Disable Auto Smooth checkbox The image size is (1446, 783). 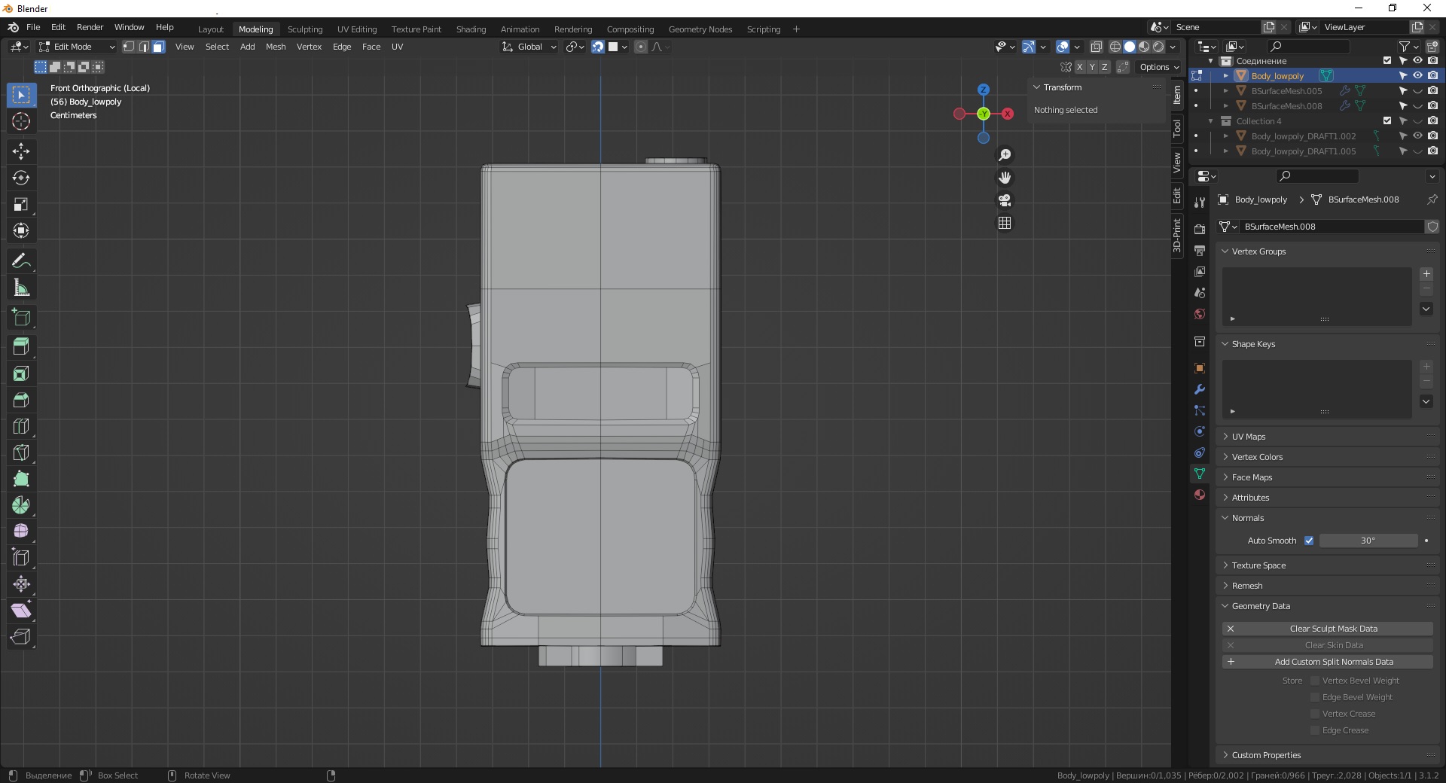click(1309, 541)
